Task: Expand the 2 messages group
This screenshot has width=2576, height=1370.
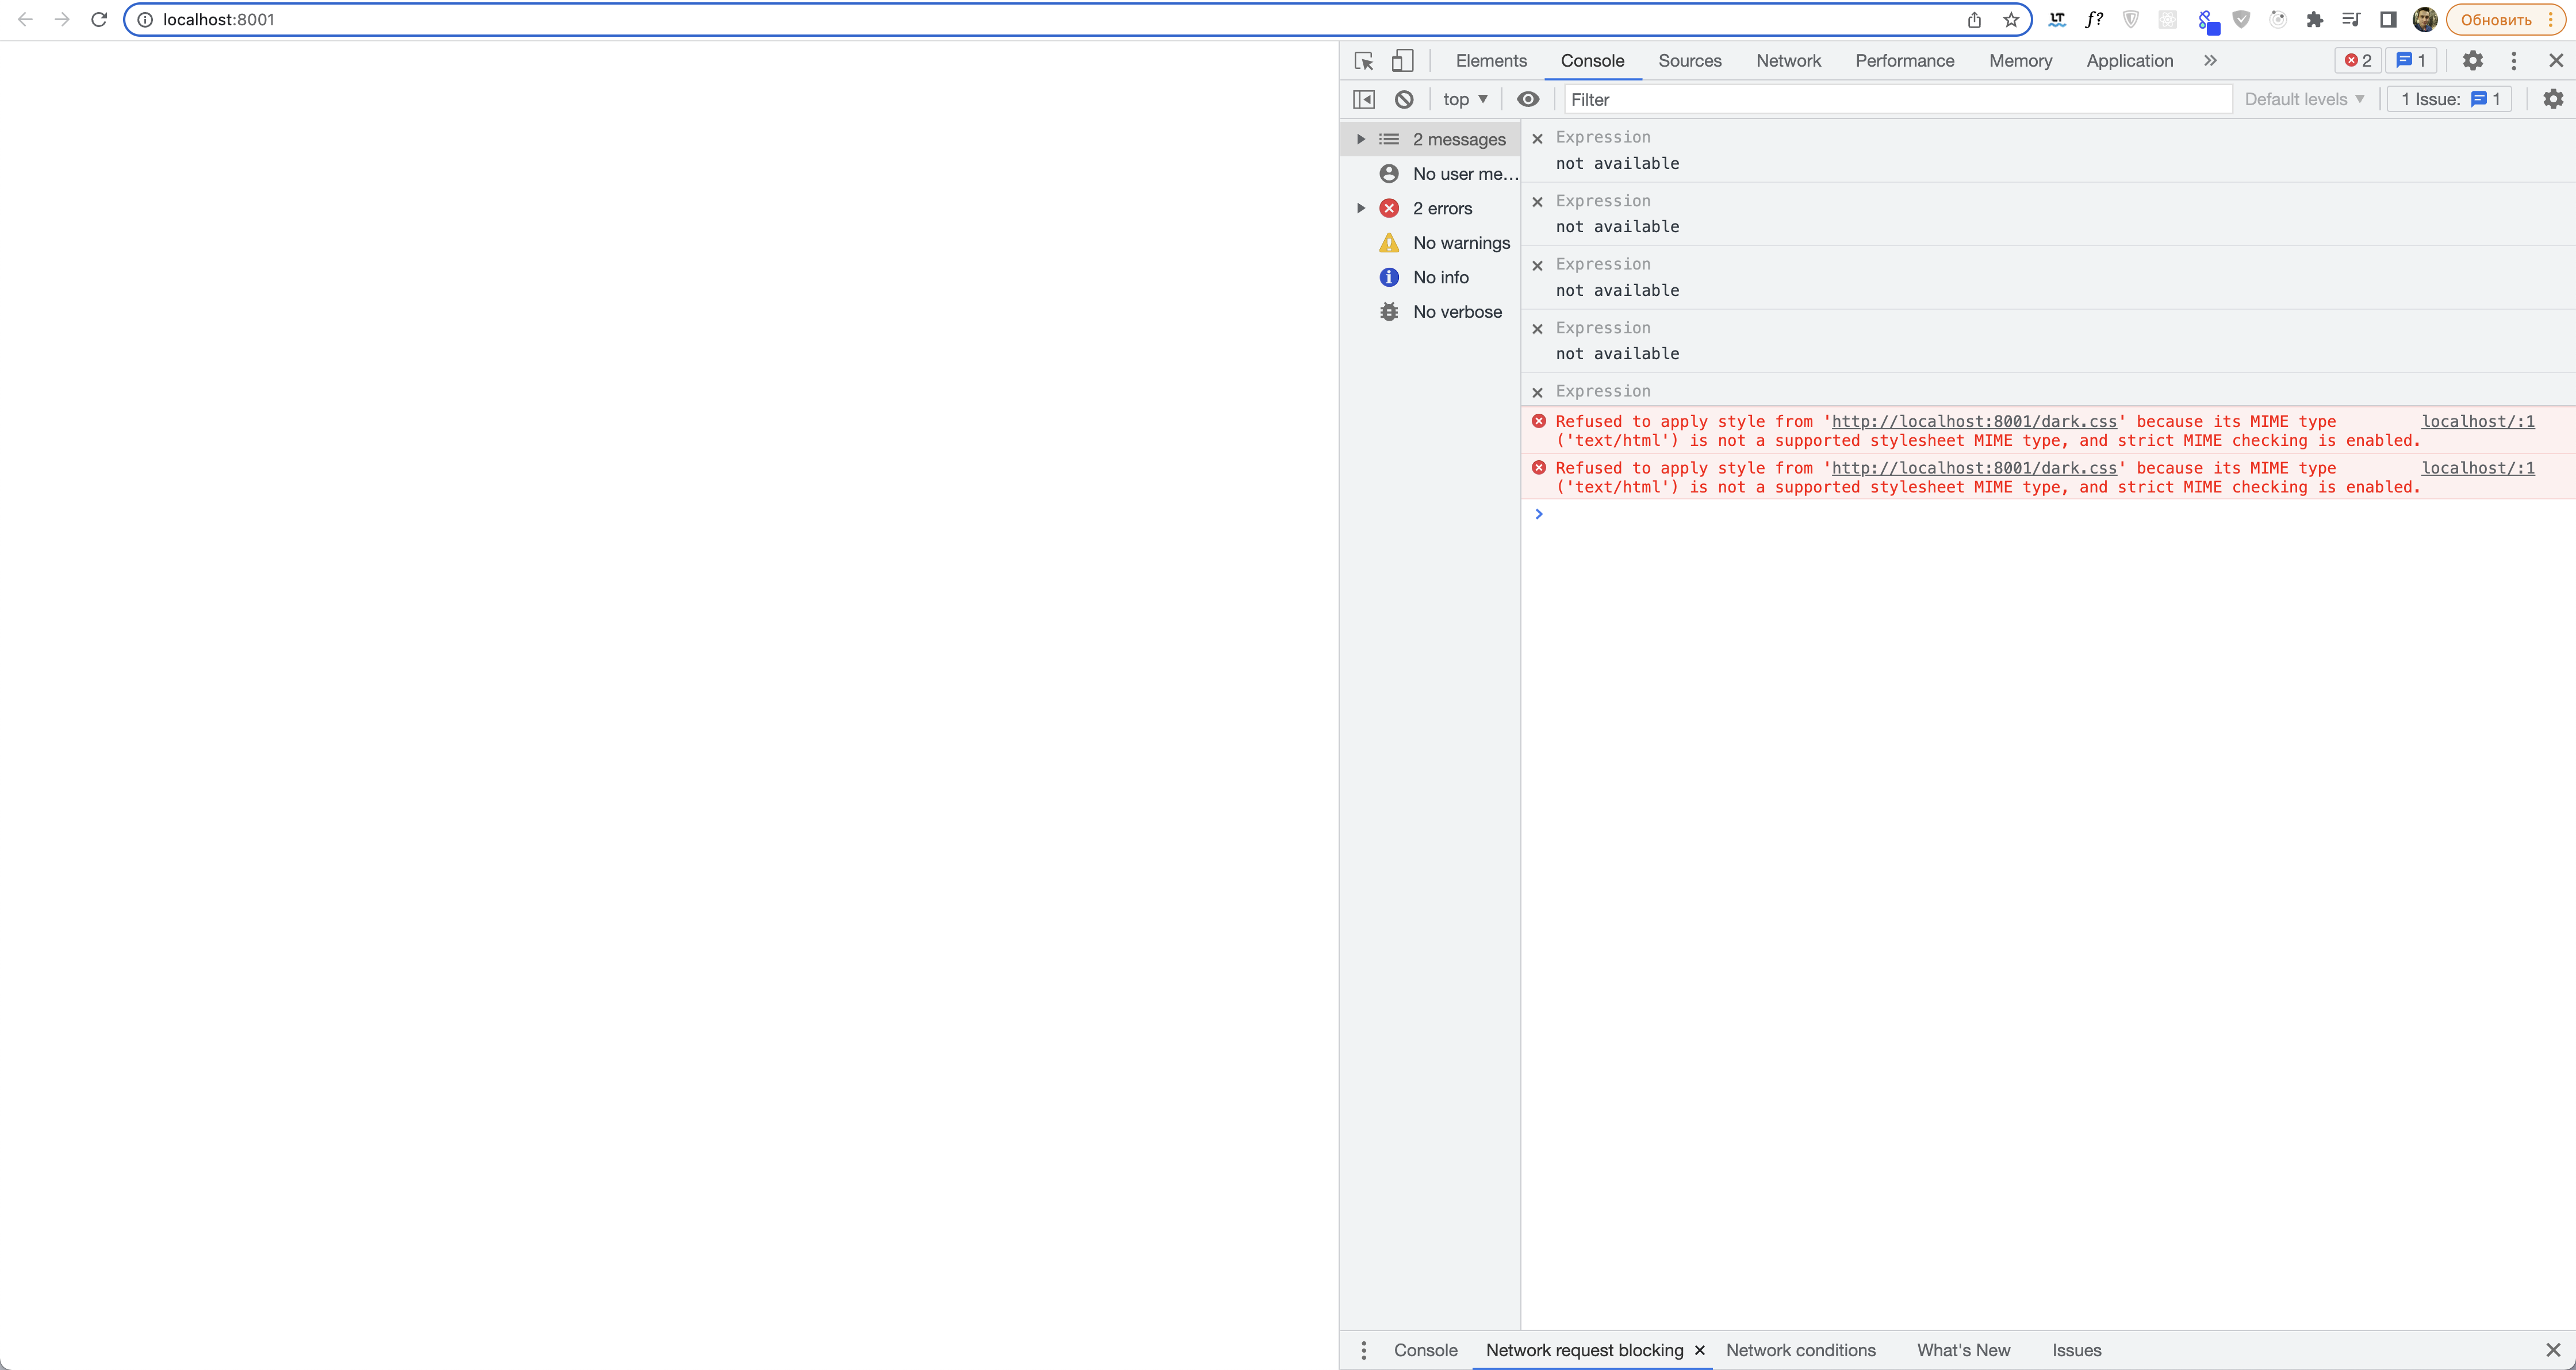Action: coord(1361,139)
